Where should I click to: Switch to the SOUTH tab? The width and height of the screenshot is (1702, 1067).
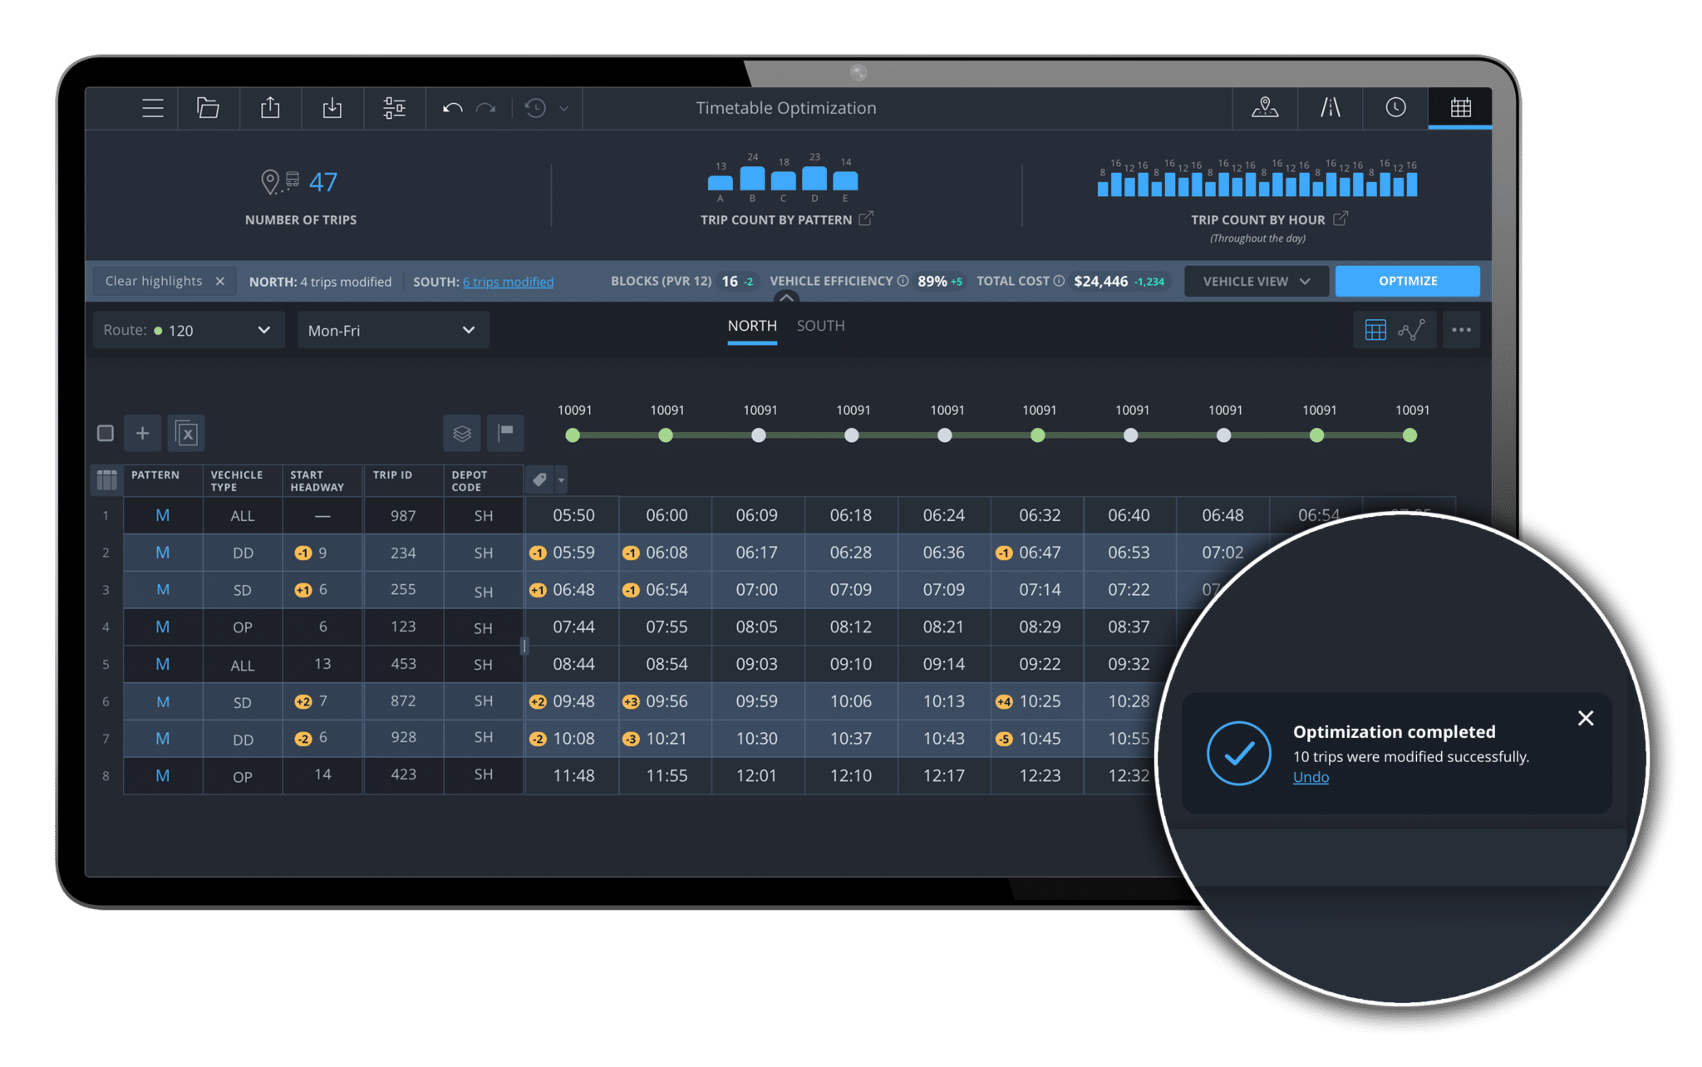coord(820,326)
